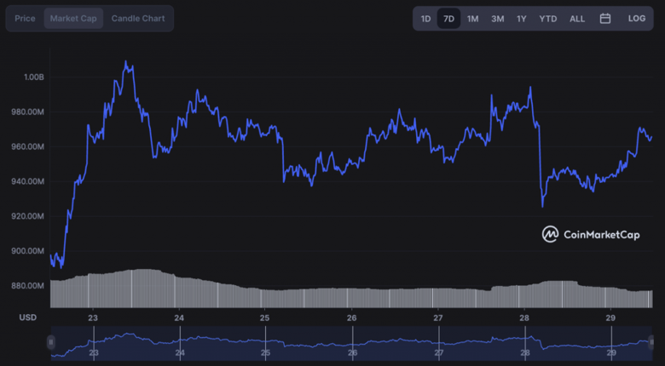Click the right handle of the range navigator

click(x=653, y=342)
